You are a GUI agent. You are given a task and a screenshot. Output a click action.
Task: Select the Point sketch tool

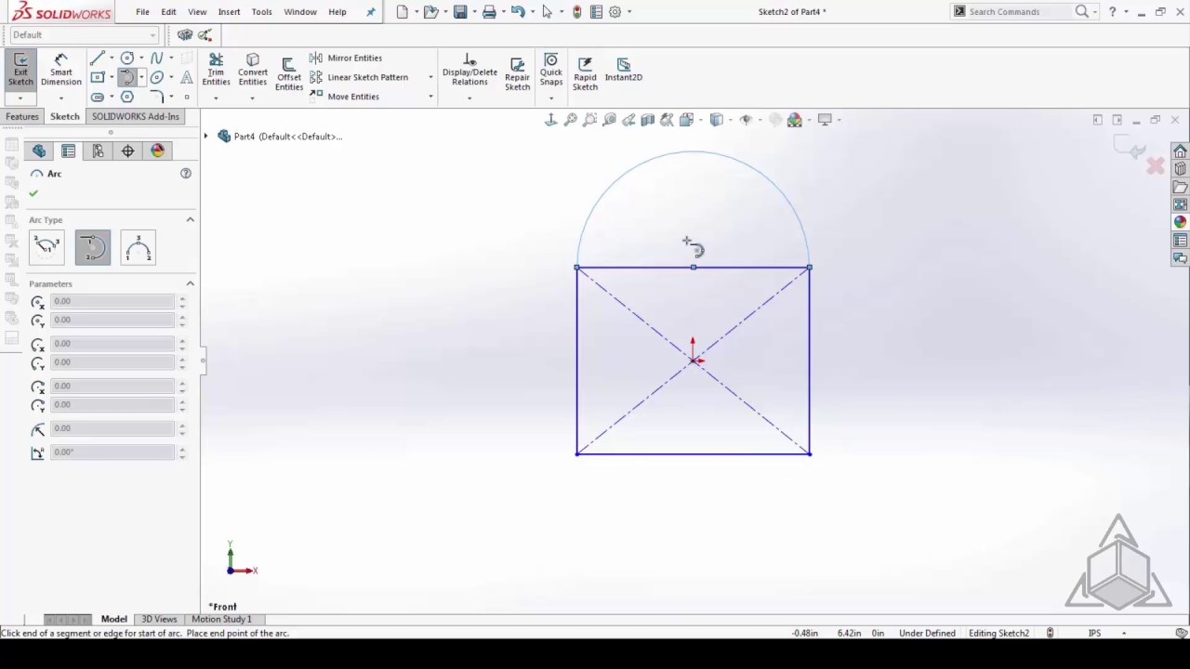[x=187, y=97]
